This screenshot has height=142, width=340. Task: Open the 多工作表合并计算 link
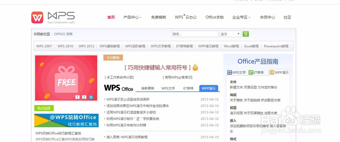coord(119,77)
